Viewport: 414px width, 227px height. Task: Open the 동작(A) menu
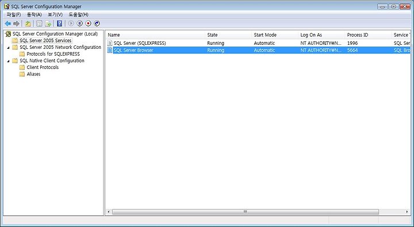click(x=34, y=14)
